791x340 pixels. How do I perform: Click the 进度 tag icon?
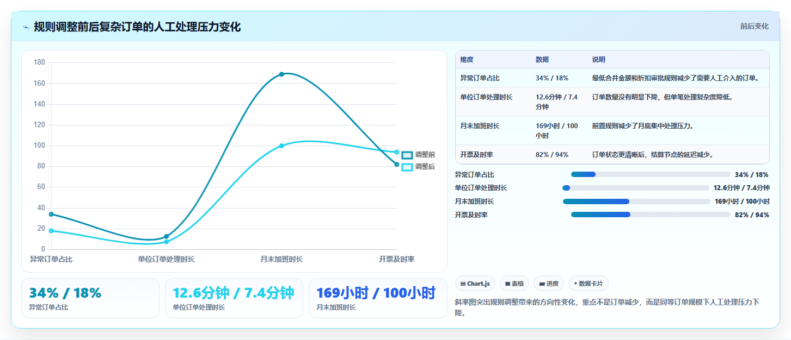coord(542,284)
